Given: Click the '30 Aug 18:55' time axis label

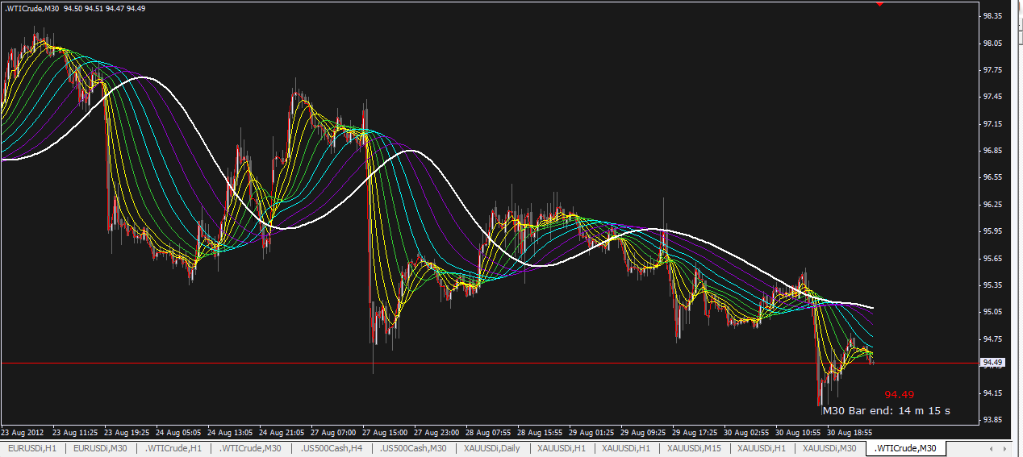Looking at the screenshot, I should click(851, 432).
